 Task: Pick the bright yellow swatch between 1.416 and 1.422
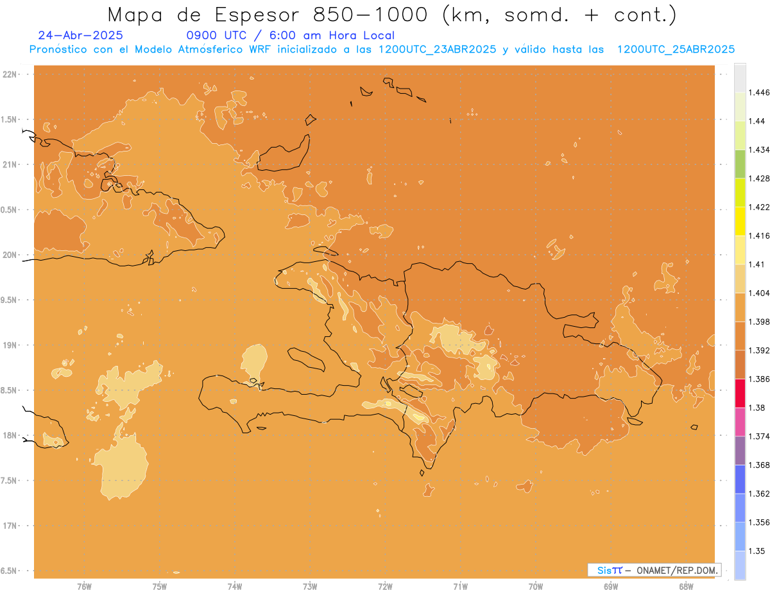(x=740, y=221)
